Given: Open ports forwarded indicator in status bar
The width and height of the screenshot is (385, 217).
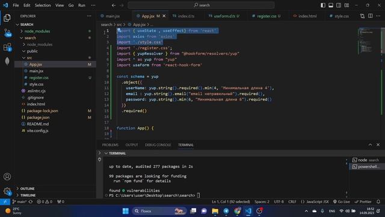Looking at the screenshot, I should 61,201.
